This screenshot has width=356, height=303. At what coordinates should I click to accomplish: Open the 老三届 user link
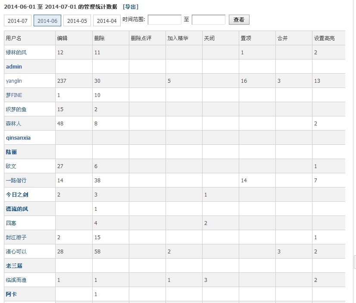click(14, 266)
